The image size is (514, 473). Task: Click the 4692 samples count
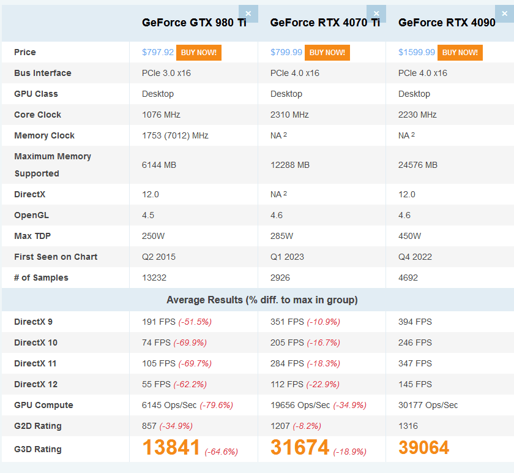(408, 278)
